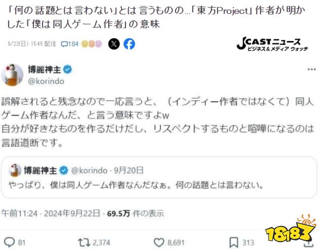The image size is (323, 251).
Task: Reply to the tweet with 81 replies
Action: [x=15, y=242]
